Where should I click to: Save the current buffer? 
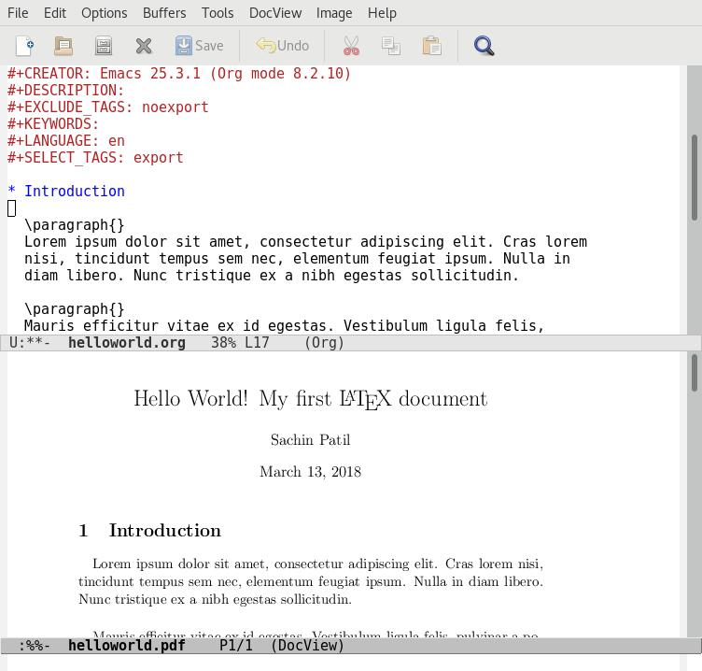[x=200, y=46]
